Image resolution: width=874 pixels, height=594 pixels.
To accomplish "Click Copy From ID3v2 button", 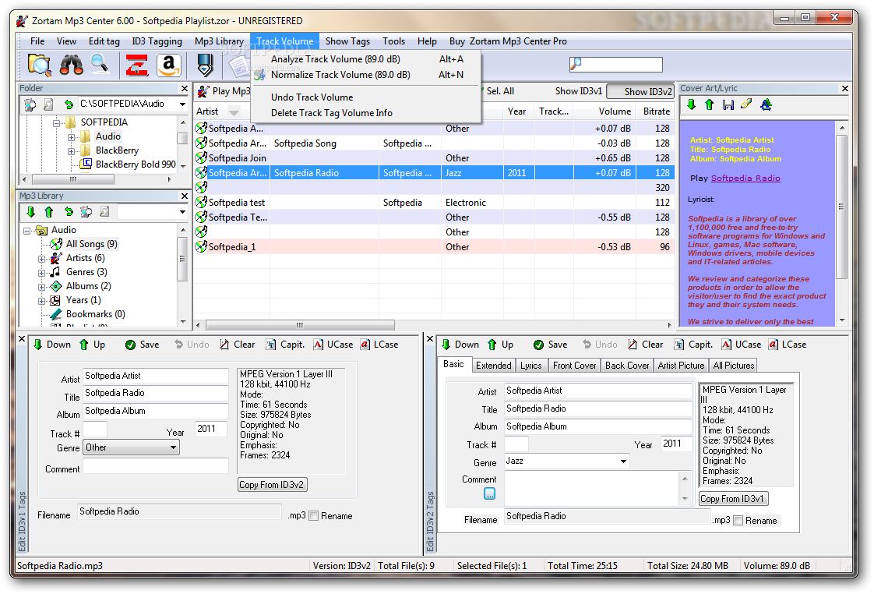I will click(271, 485).
